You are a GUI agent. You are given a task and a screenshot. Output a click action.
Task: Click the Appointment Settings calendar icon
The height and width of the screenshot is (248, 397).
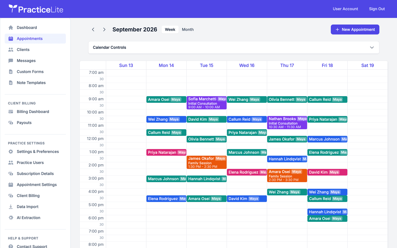11,185
